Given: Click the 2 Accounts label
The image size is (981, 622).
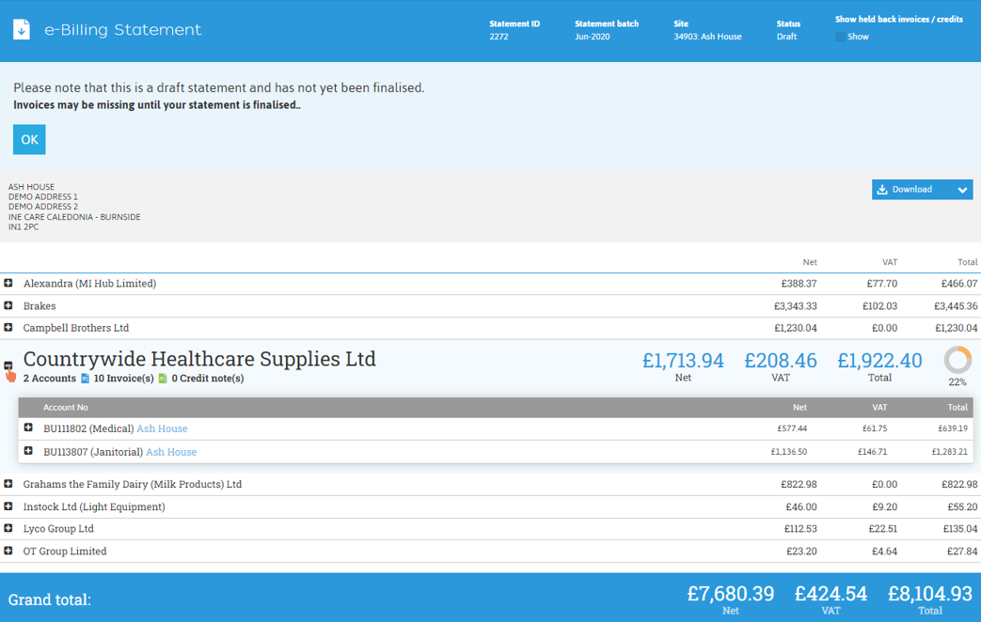Looking at the screenshot, I should 50,379.
